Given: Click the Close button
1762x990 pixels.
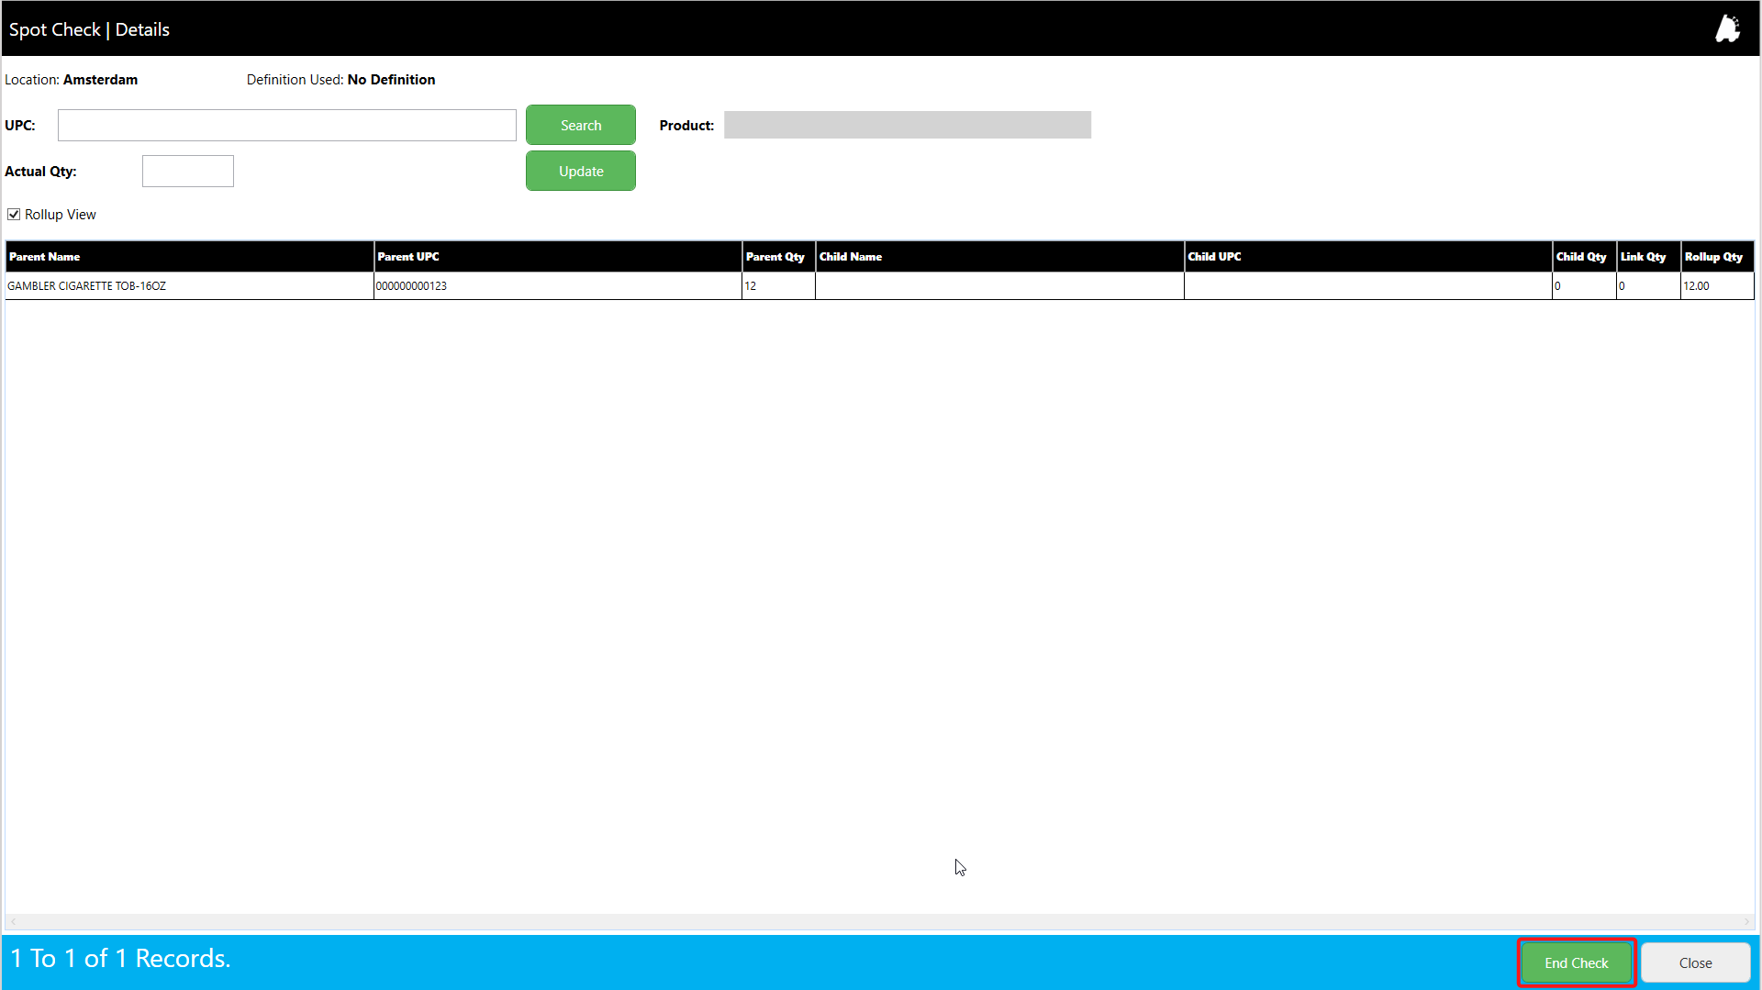Looking at the screenshot, I should 1696,962.
